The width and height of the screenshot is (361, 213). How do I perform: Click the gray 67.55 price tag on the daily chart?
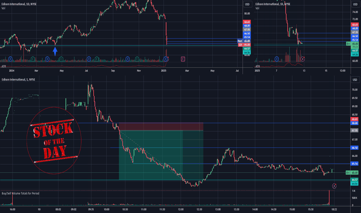coord(247,30)
